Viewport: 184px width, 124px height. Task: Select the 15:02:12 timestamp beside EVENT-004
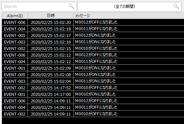[51, 62]
